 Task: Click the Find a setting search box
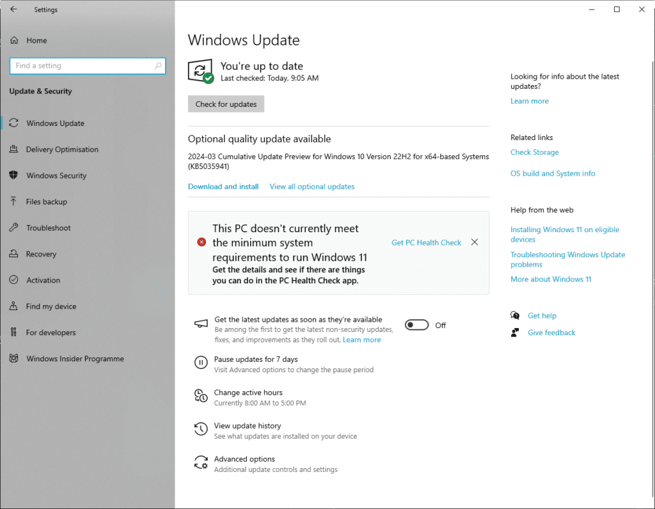tap(88, 66)
